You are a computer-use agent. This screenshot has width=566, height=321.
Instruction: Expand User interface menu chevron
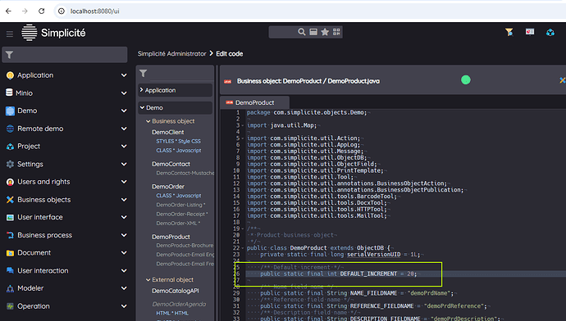(x=124, y=217)
